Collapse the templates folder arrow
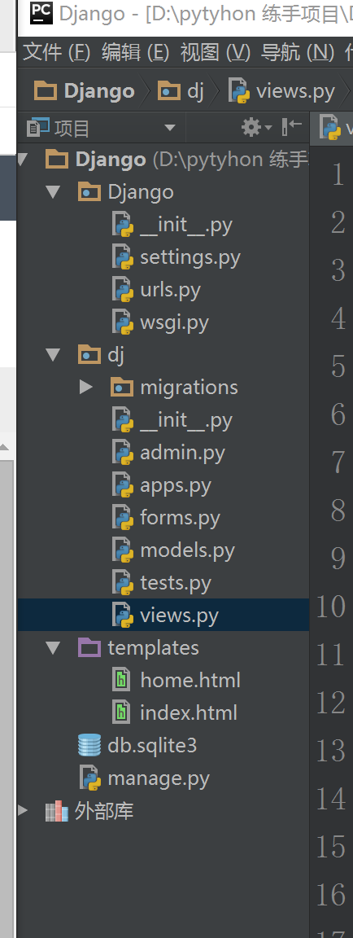 coord(54,648)
